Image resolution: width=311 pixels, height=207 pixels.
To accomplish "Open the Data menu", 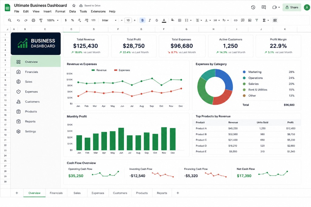I will (72, 12).
